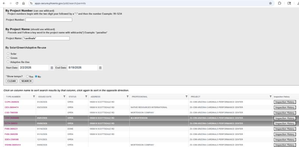Open permit link SDEV-2500388
The height and width of the screenshot is (147, 299).
(x=11, y=140)
